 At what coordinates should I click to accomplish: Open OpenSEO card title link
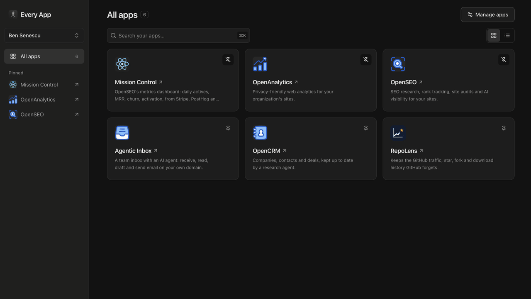click(x=407, y=82)
